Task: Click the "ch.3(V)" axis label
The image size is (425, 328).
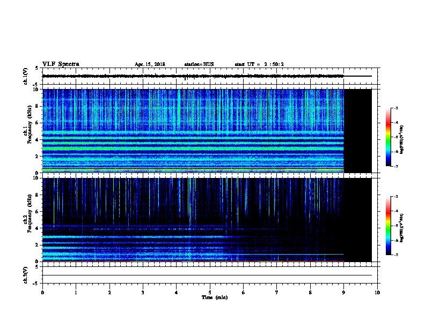Action: [25, 275]
